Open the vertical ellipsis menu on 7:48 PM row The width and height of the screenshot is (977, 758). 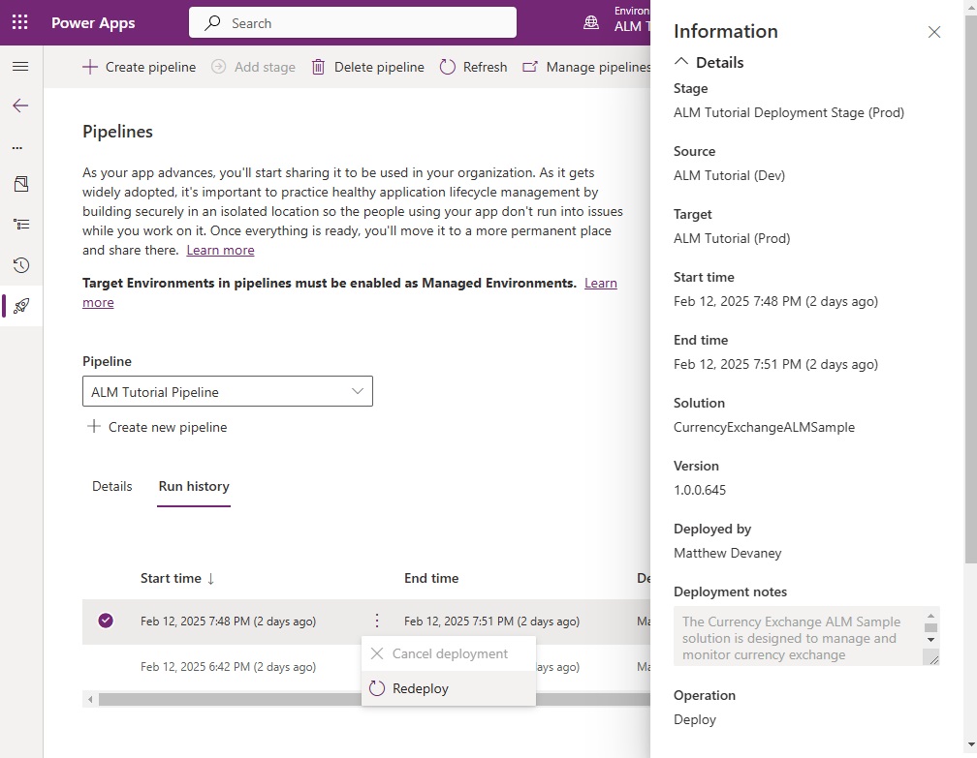(x=377, y=621)
